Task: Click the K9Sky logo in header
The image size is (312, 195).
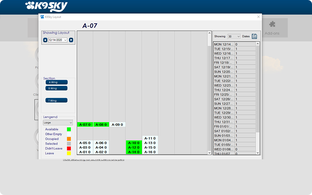Action: (46, 6)
